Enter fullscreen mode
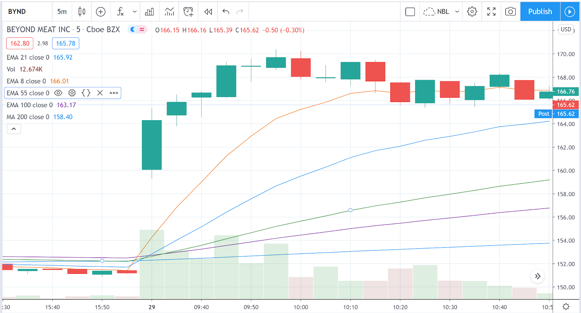 pyautogui.click(x=491, y=12)
